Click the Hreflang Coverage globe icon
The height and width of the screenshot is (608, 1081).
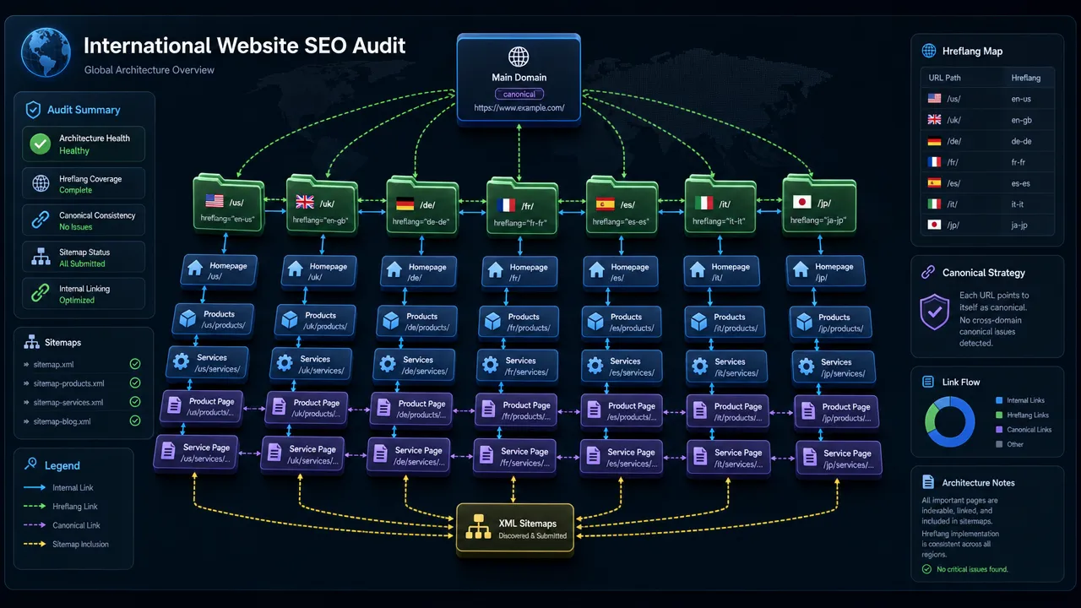tap(41, 184)
